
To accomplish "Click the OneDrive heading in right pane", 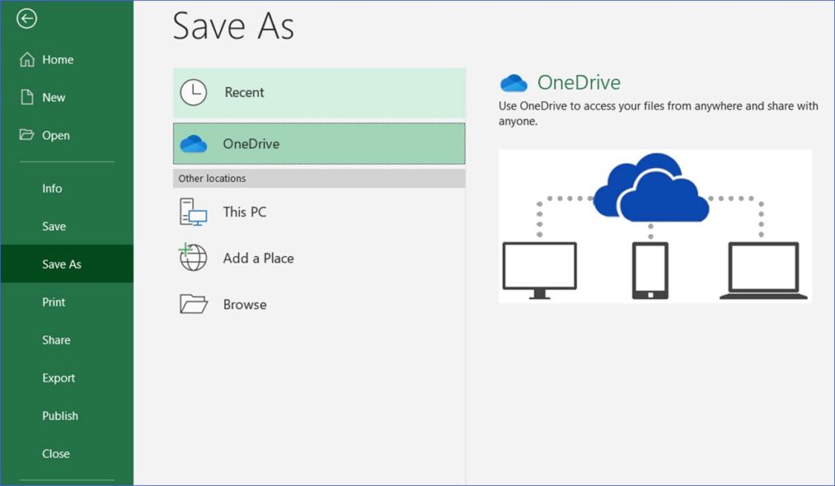I will (578, 82).
